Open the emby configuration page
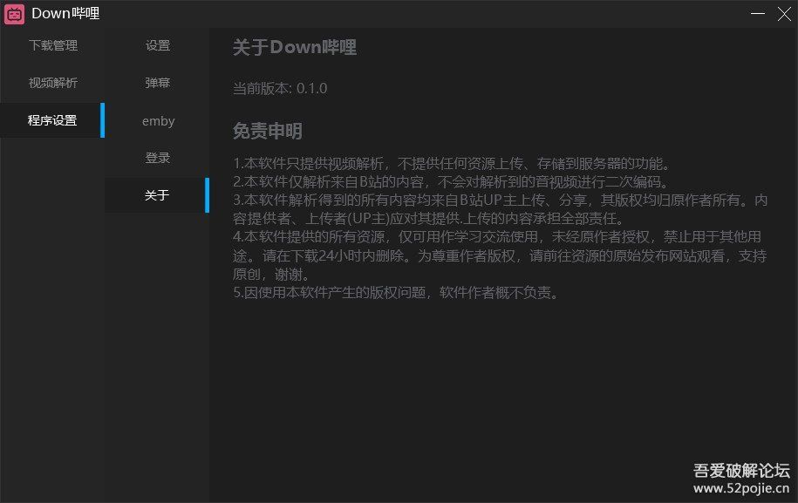798x503 pixels. [x=157, y=119]
